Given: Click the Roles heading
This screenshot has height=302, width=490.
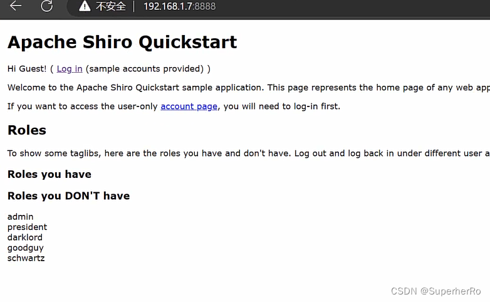Looking at the screenshot, I should point(27,130).
